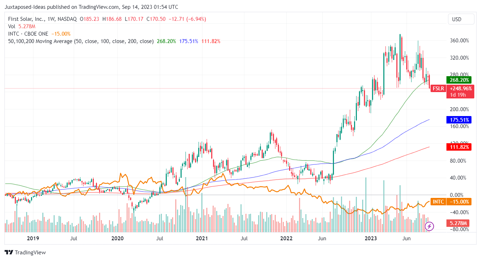481x260 pixels.
Task: Select the blue 175.51% moving average label
Action: [x=458, y=120]
